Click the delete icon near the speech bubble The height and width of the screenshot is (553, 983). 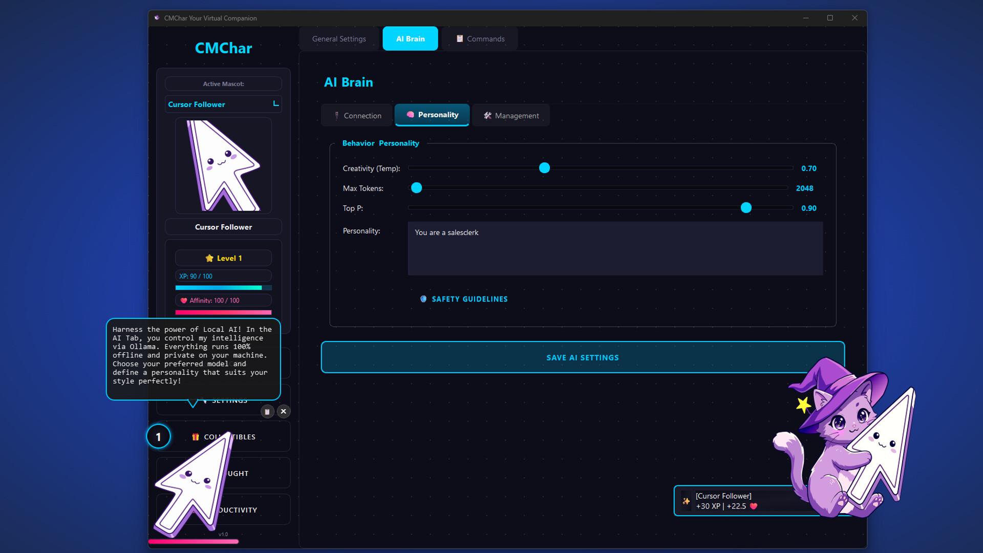267,411
